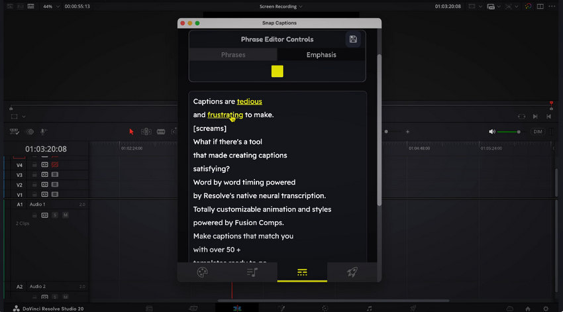
Task: Switch to the Phrases tab
Action: [233, 54]
